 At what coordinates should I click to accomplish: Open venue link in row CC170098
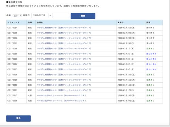(x=64, y=48)
